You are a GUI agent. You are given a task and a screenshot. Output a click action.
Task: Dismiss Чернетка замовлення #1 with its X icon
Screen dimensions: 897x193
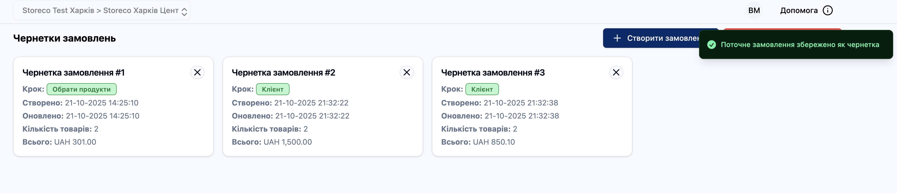tap(197, 72)
